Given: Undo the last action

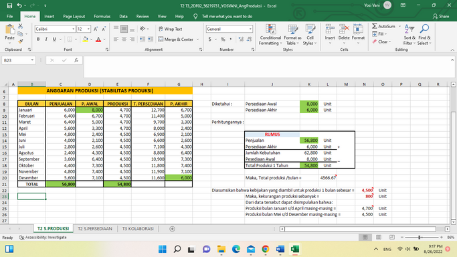Looking at the screenshot, I should (19, 5).
